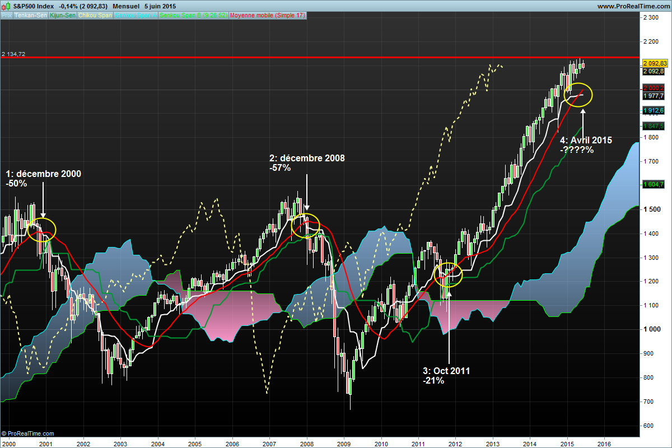Click the 1 300 price axis label
Viewport: 672px width, 448px height.
click(651, 257)
